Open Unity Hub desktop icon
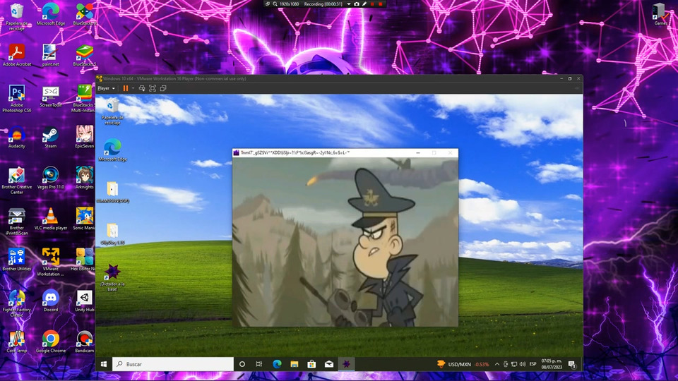 pos(84,301)
